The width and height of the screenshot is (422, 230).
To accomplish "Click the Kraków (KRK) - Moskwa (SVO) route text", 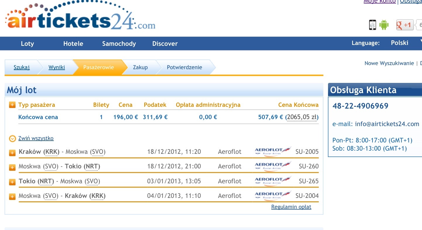I will [62, 152].
